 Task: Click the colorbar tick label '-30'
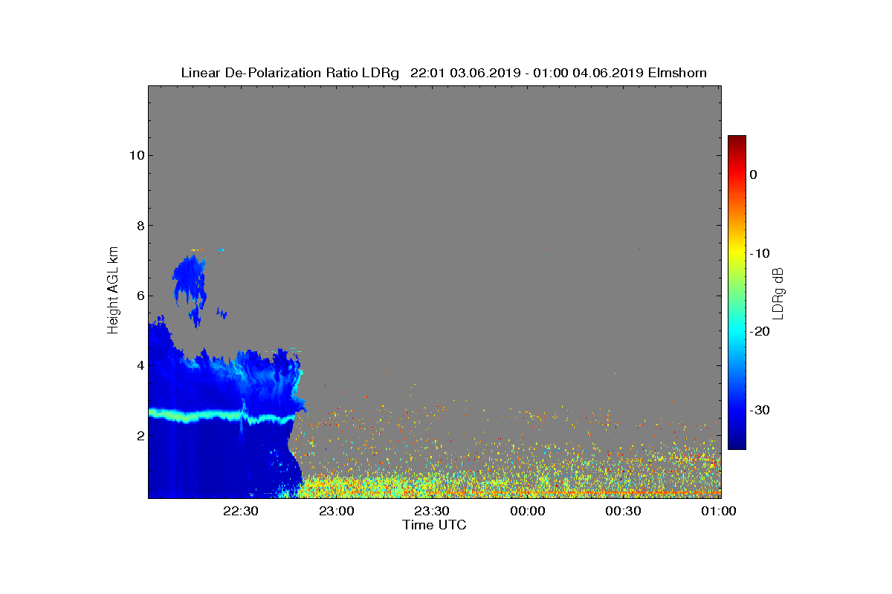[x=759, y=410]
